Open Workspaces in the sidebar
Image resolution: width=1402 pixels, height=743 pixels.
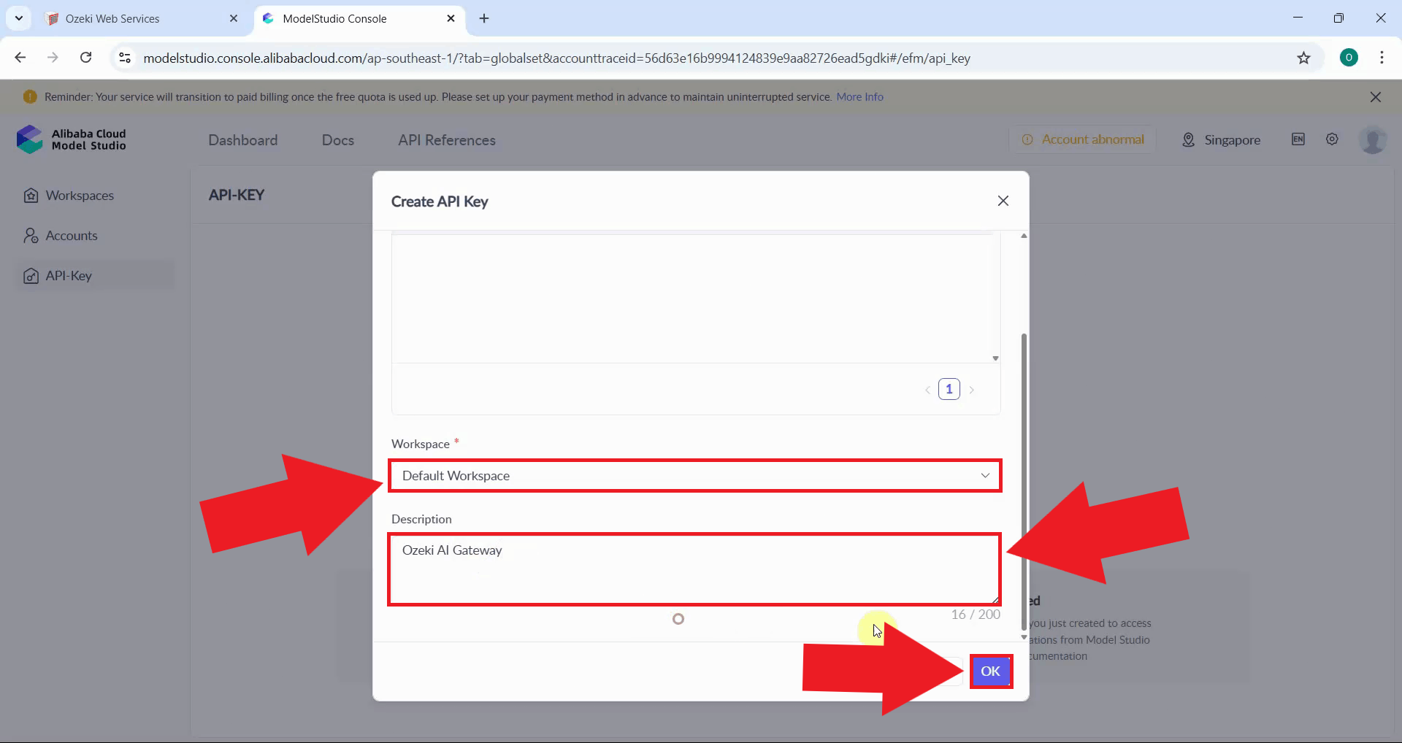pos(79,196)
